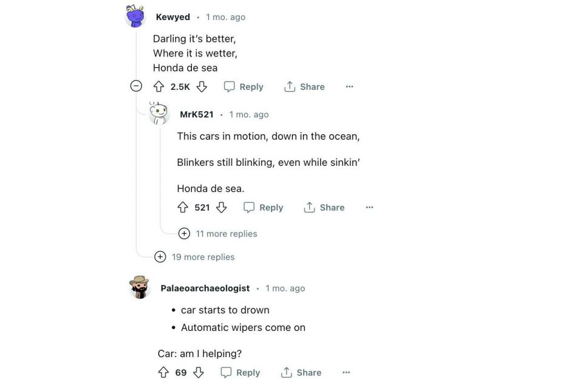Reply to MrK521's comment
Image resolution: width=583 pixels, height=388 pixels.
(264, 208)
